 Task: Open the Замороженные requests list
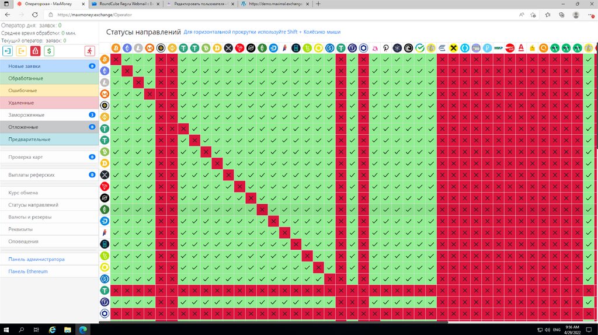pyautogui.click(x=49, y=115)
